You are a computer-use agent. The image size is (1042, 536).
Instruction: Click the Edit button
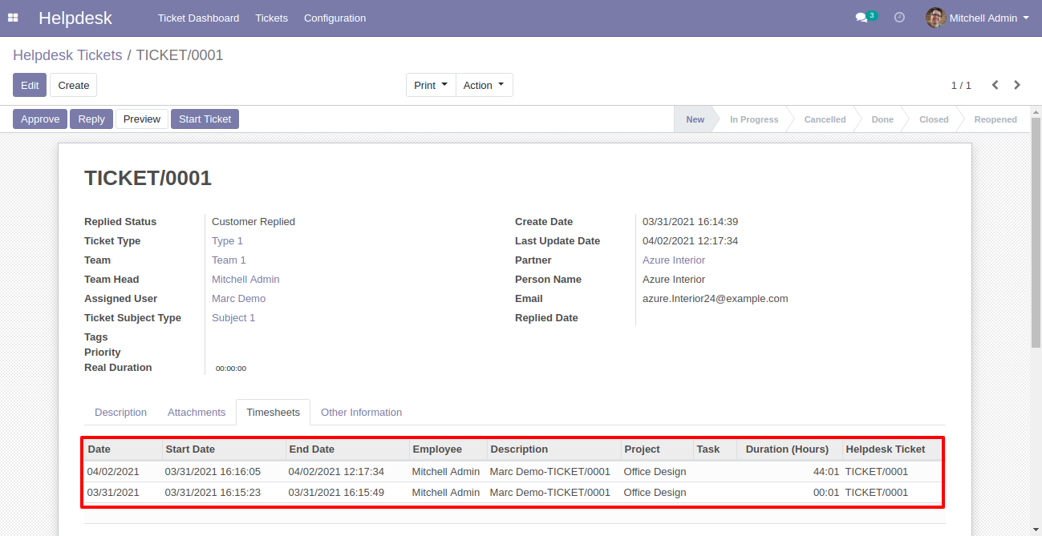30,85
